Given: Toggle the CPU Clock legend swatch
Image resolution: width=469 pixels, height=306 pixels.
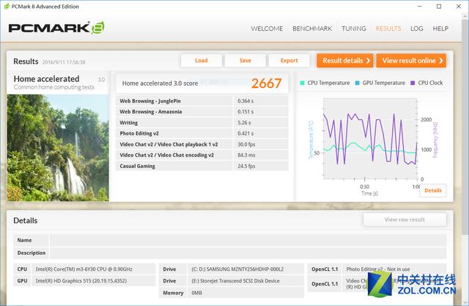Looking at the screenshot, I should [x=413, y=83].
